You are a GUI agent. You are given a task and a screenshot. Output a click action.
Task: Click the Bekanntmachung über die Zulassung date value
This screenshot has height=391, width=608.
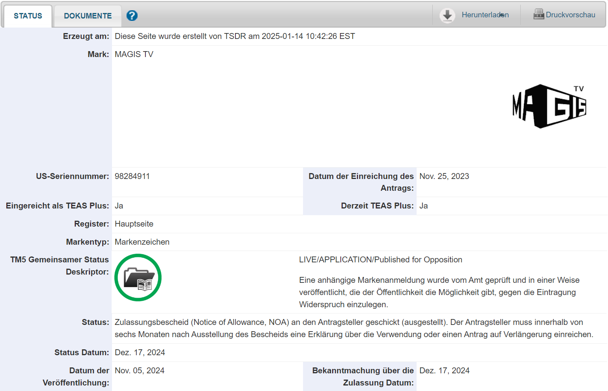tap(445, 371)
